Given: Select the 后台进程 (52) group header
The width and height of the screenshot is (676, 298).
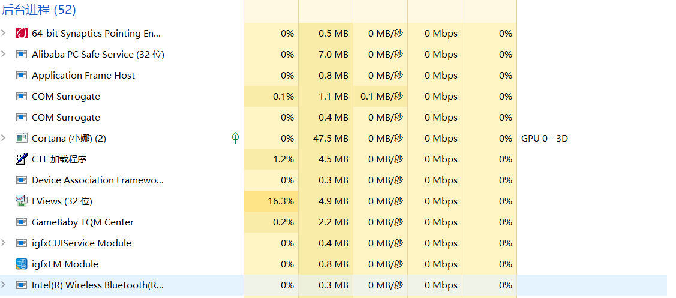Looking at the screenshot, I should click(x=39, y=10).
